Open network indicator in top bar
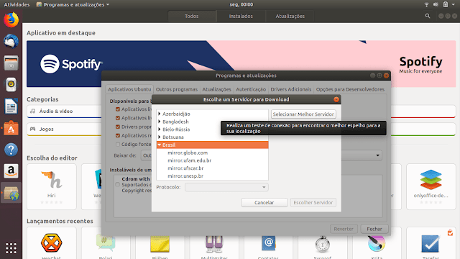This screenshot has height=259, width=460. point(426,4)
